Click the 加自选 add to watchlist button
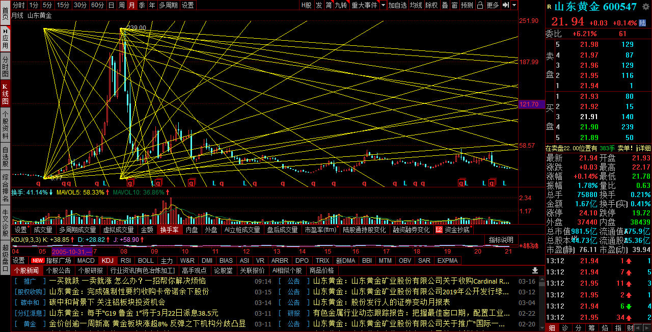 point(397,5)
